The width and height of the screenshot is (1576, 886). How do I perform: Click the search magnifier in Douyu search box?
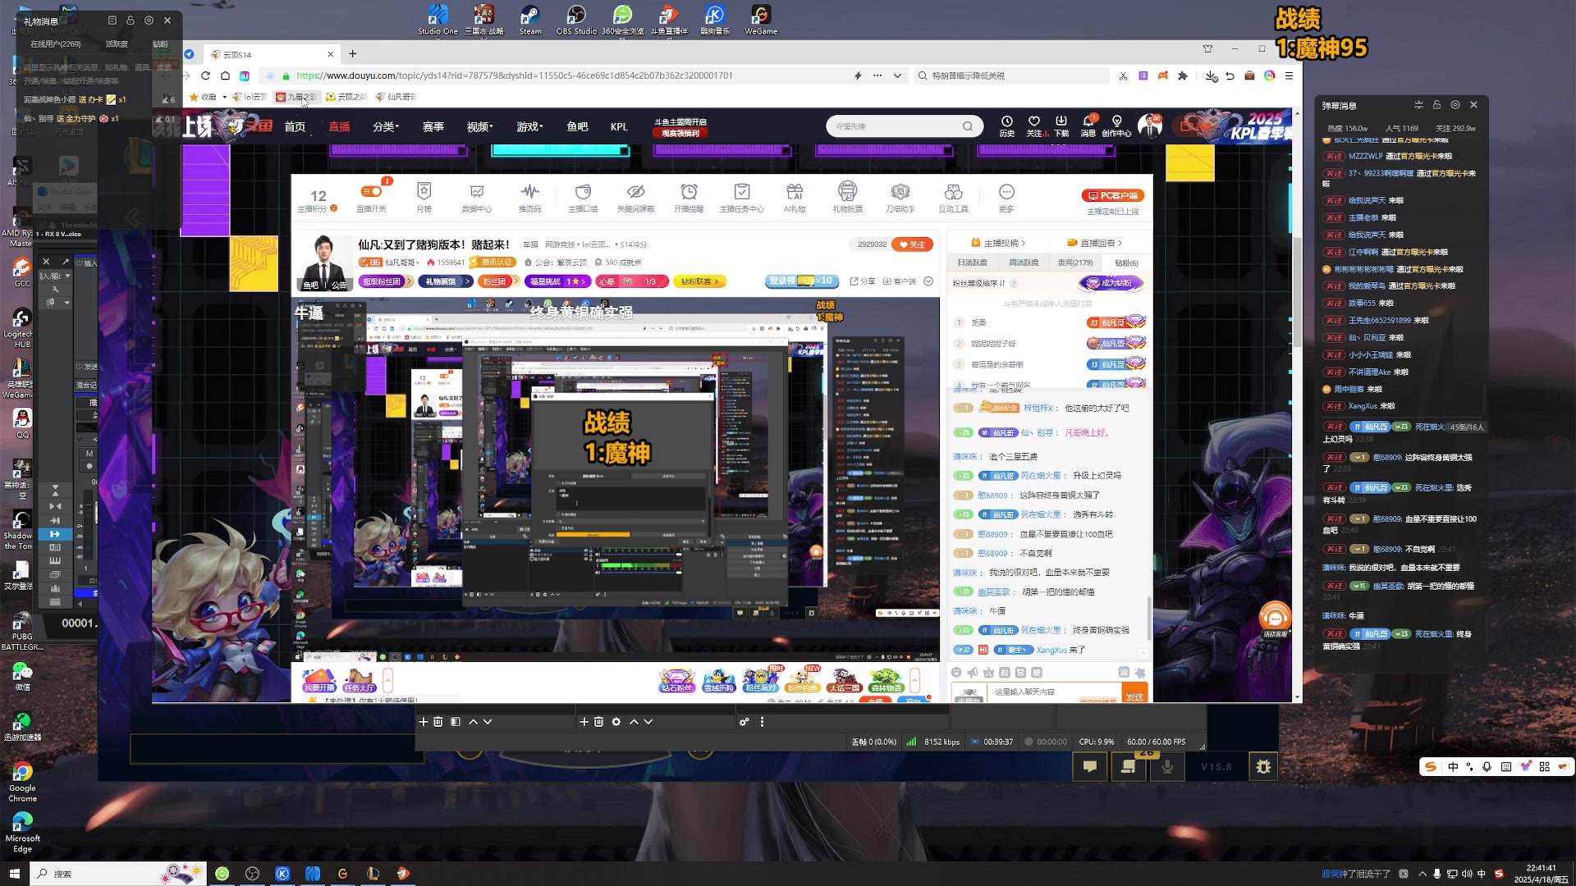tap(968, 126)
